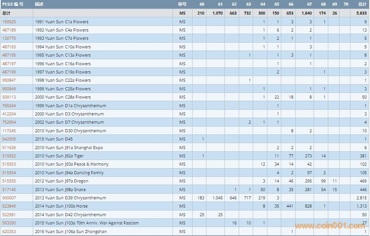
Task: Click the 523849 Horse coin number
Action: (x=9, y=206)
